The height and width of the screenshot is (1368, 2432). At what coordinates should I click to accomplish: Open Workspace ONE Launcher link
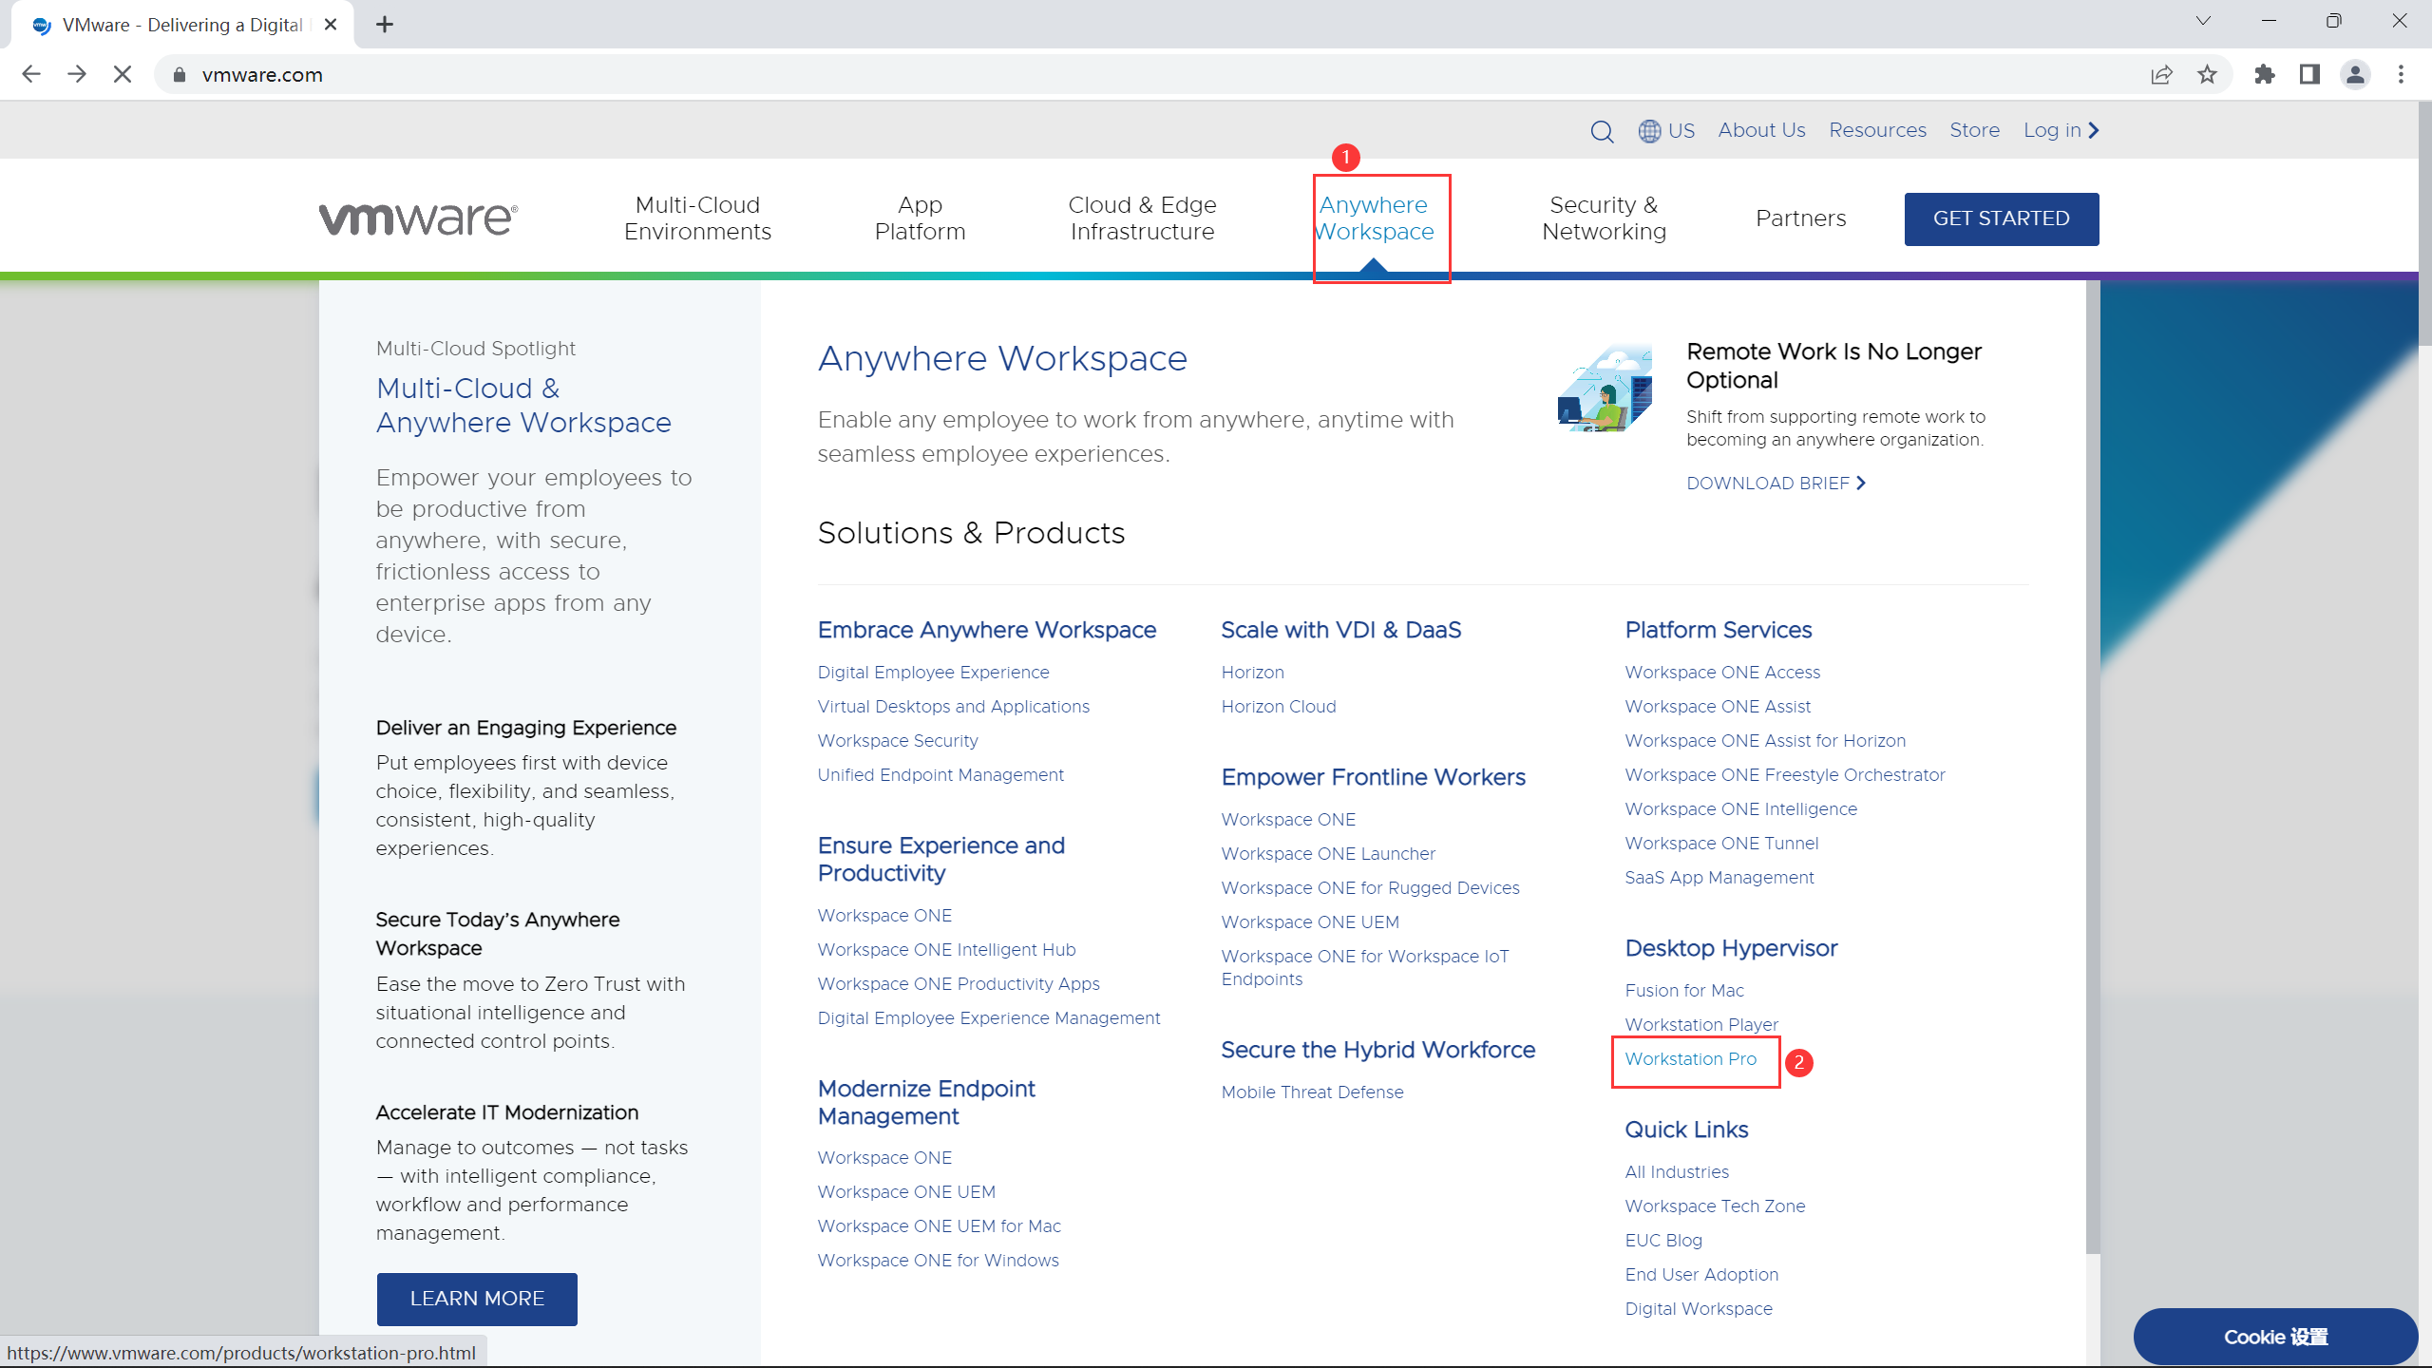point(1328,854)
